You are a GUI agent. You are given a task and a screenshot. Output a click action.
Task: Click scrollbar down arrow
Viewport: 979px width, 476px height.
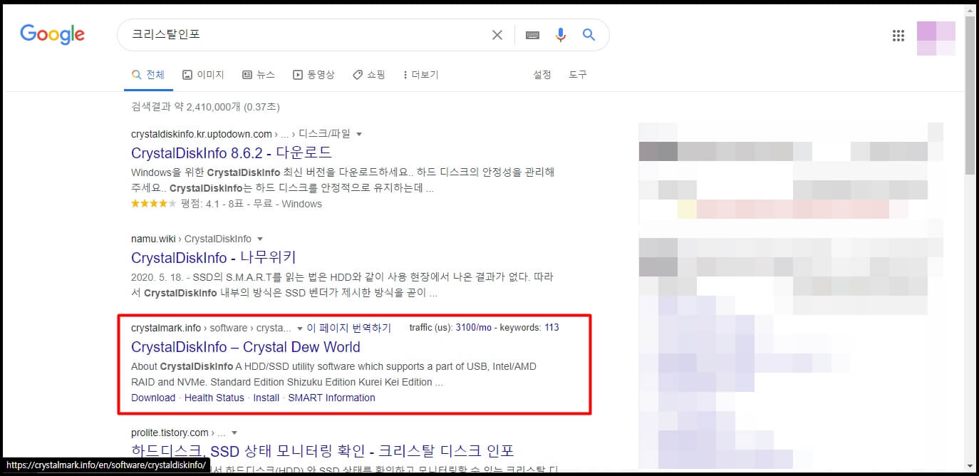coord(970,466)
